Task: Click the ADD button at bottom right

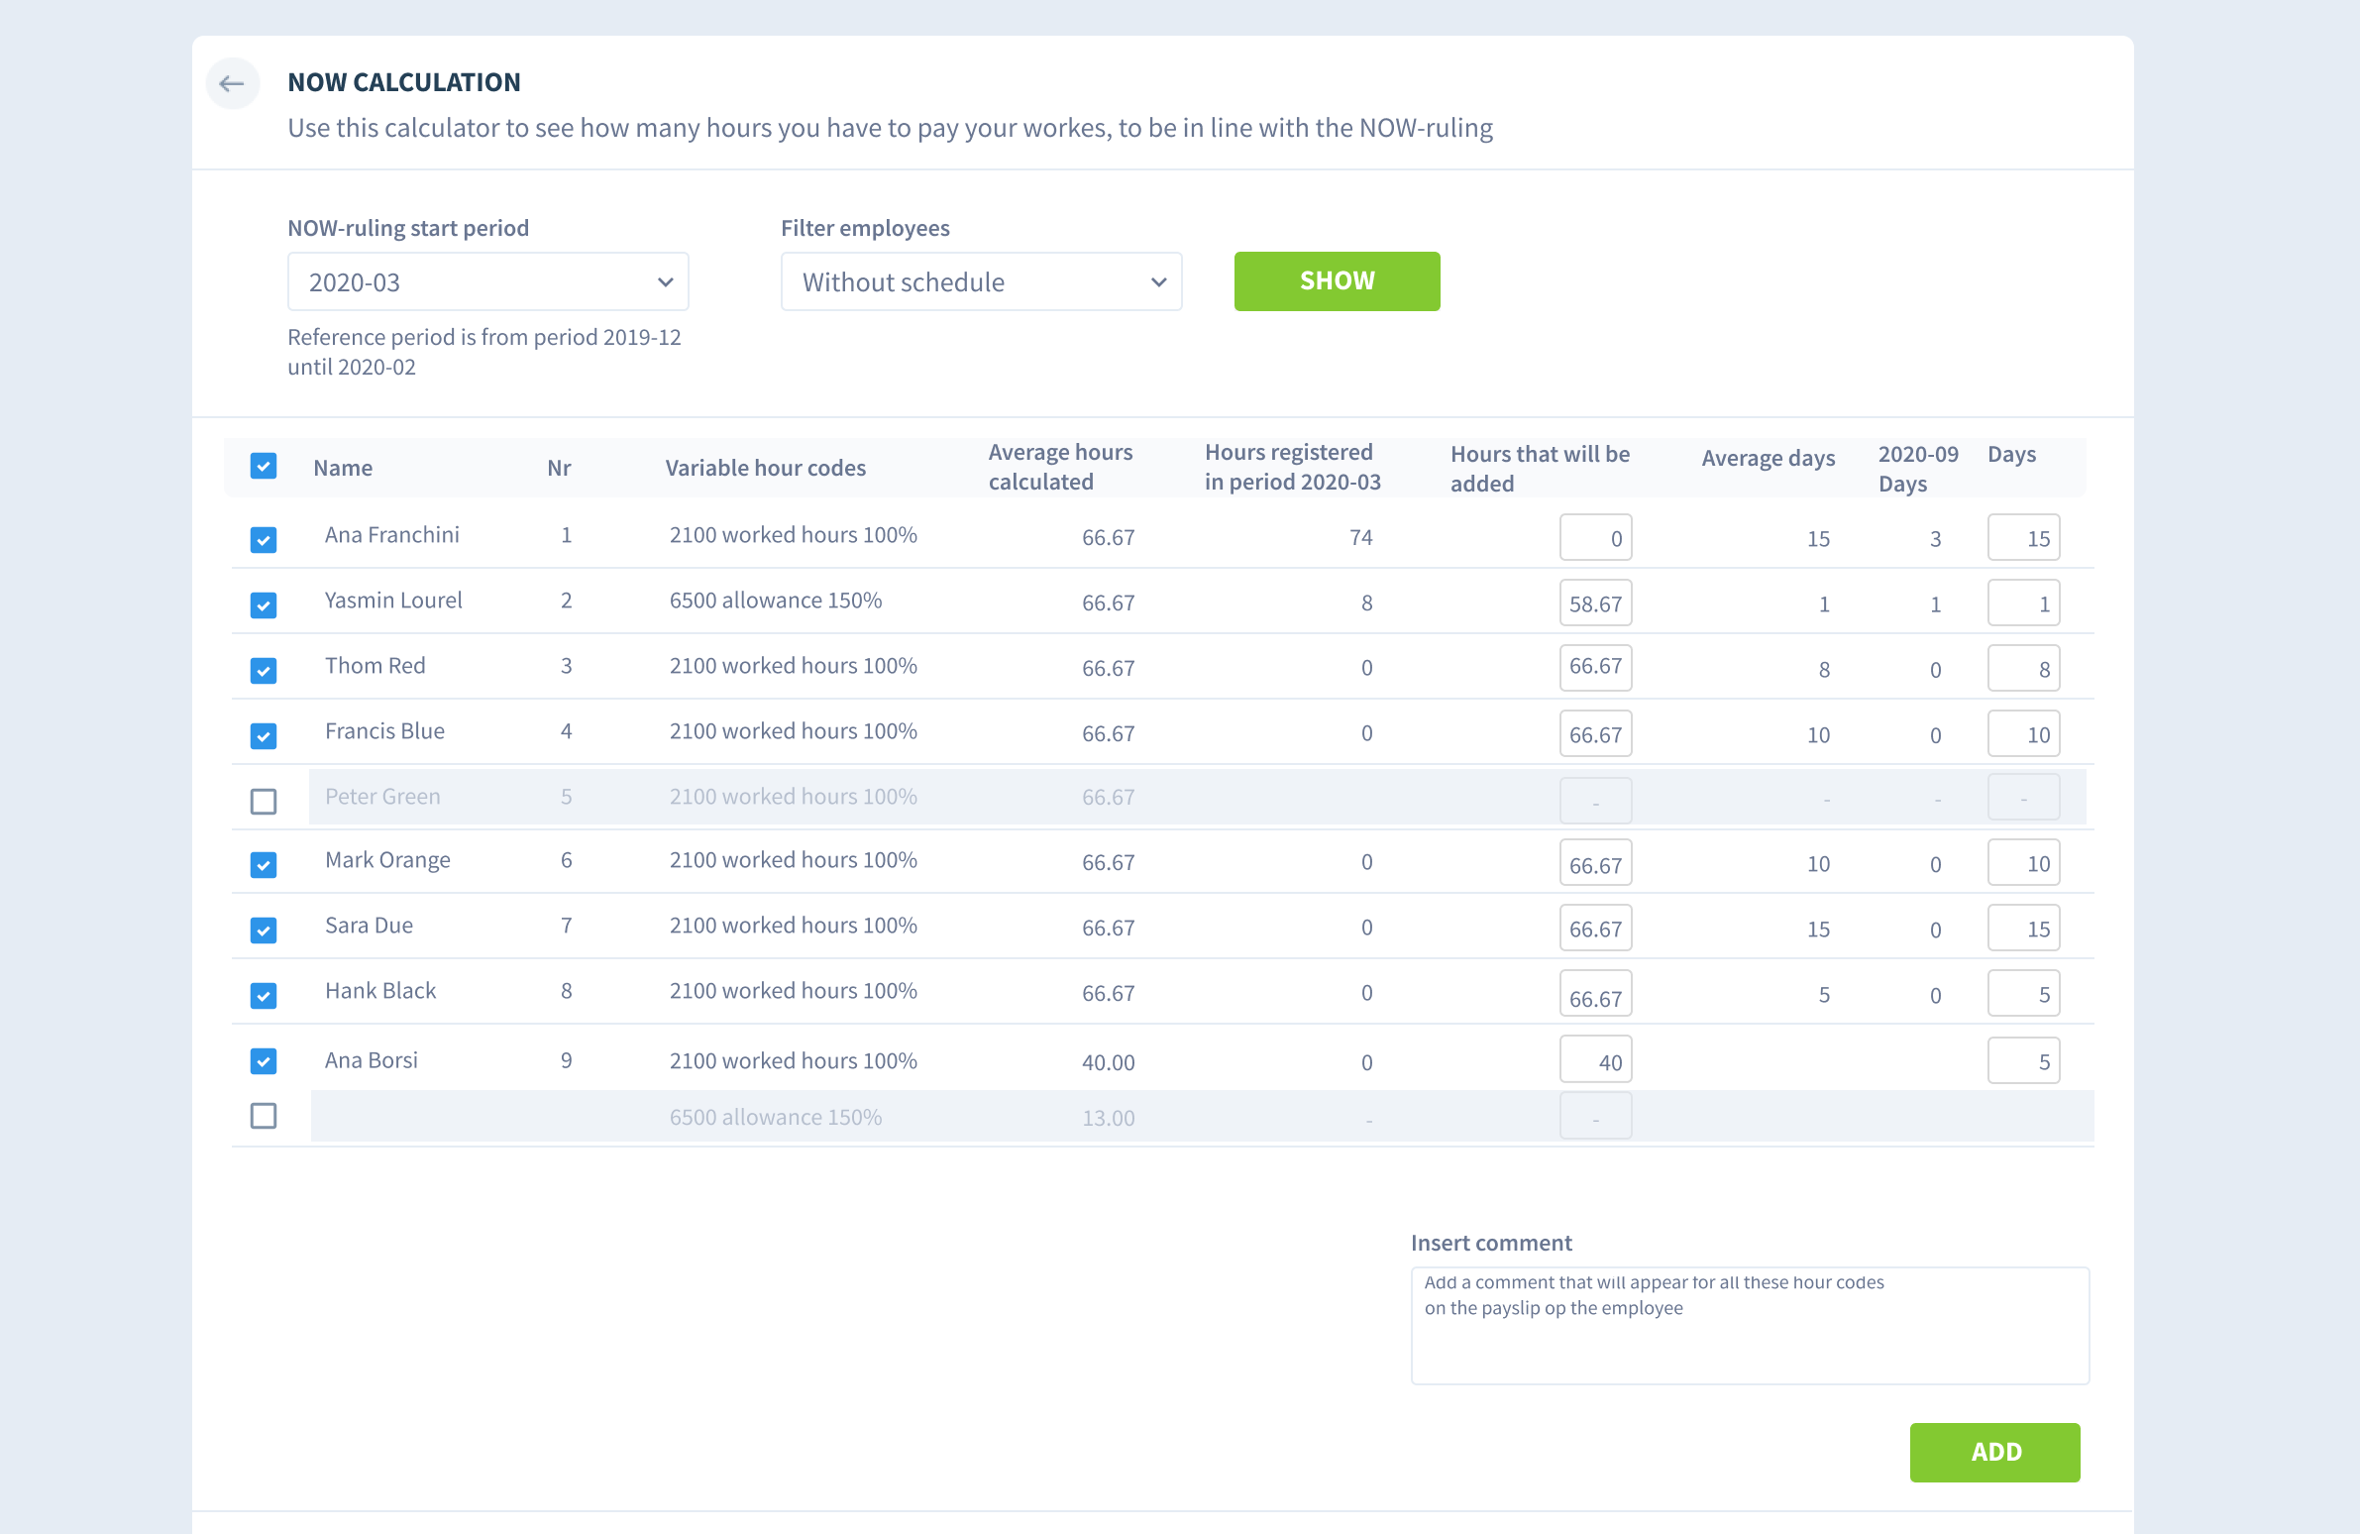Action: click(x=1995, y=1452)
